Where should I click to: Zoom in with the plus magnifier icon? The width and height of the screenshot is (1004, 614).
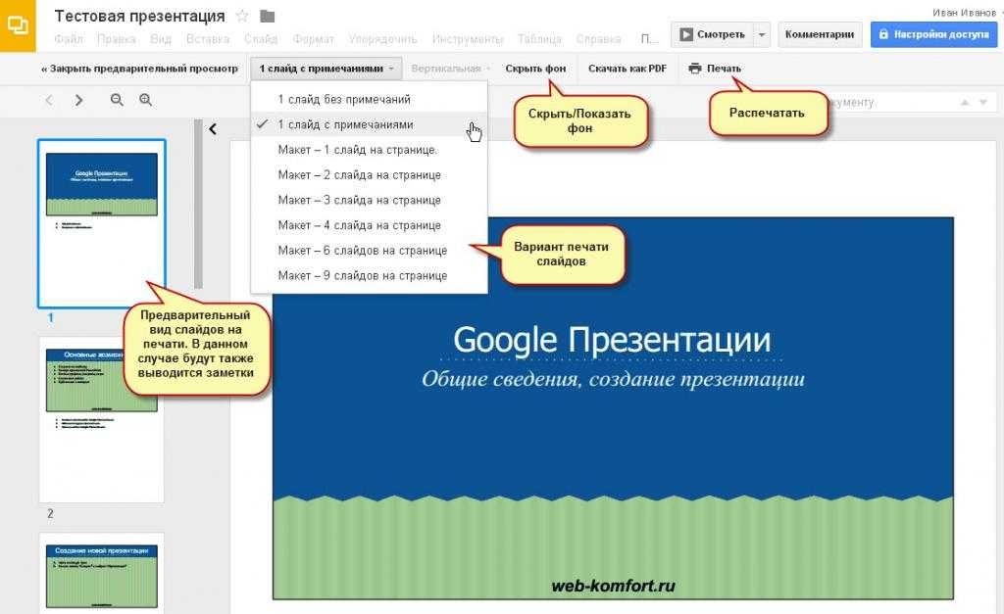click(x=145, y=100)
